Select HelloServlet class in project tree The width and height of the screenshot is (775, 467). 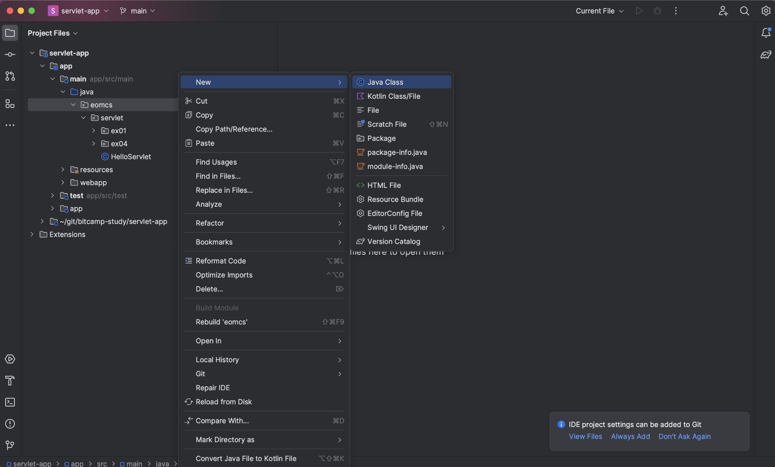tap(131, 157)
